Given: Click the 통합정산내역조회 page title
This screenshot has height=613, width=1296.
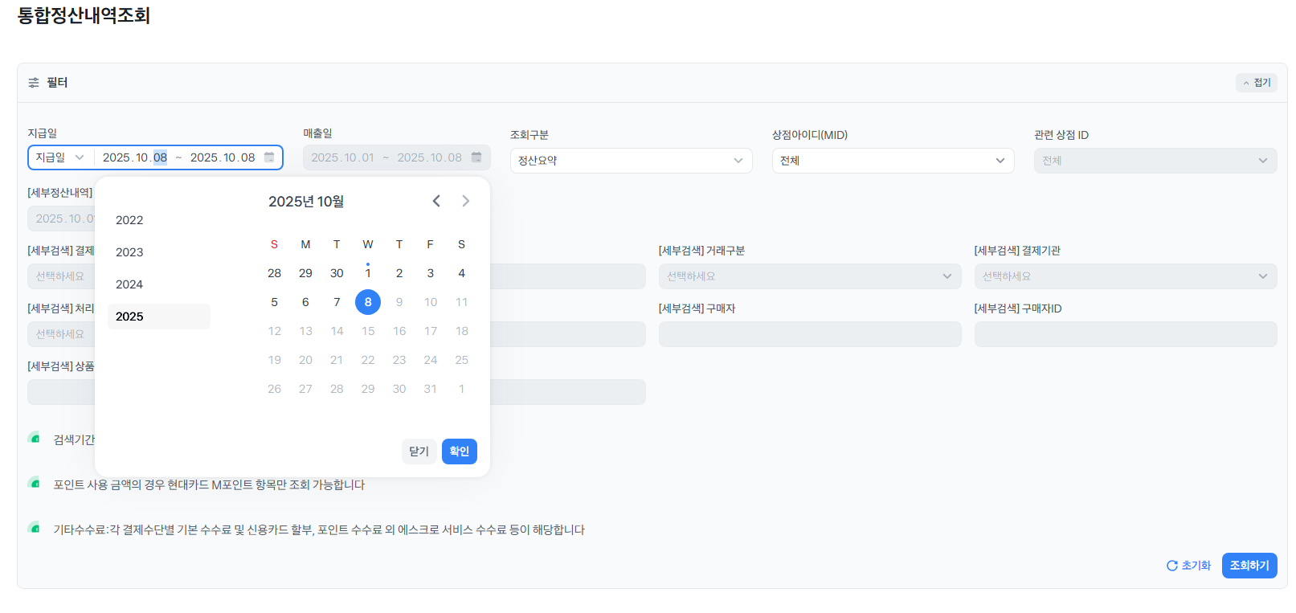Looking at the screenshot, I should pyautogui.click(x=84, y=15).
